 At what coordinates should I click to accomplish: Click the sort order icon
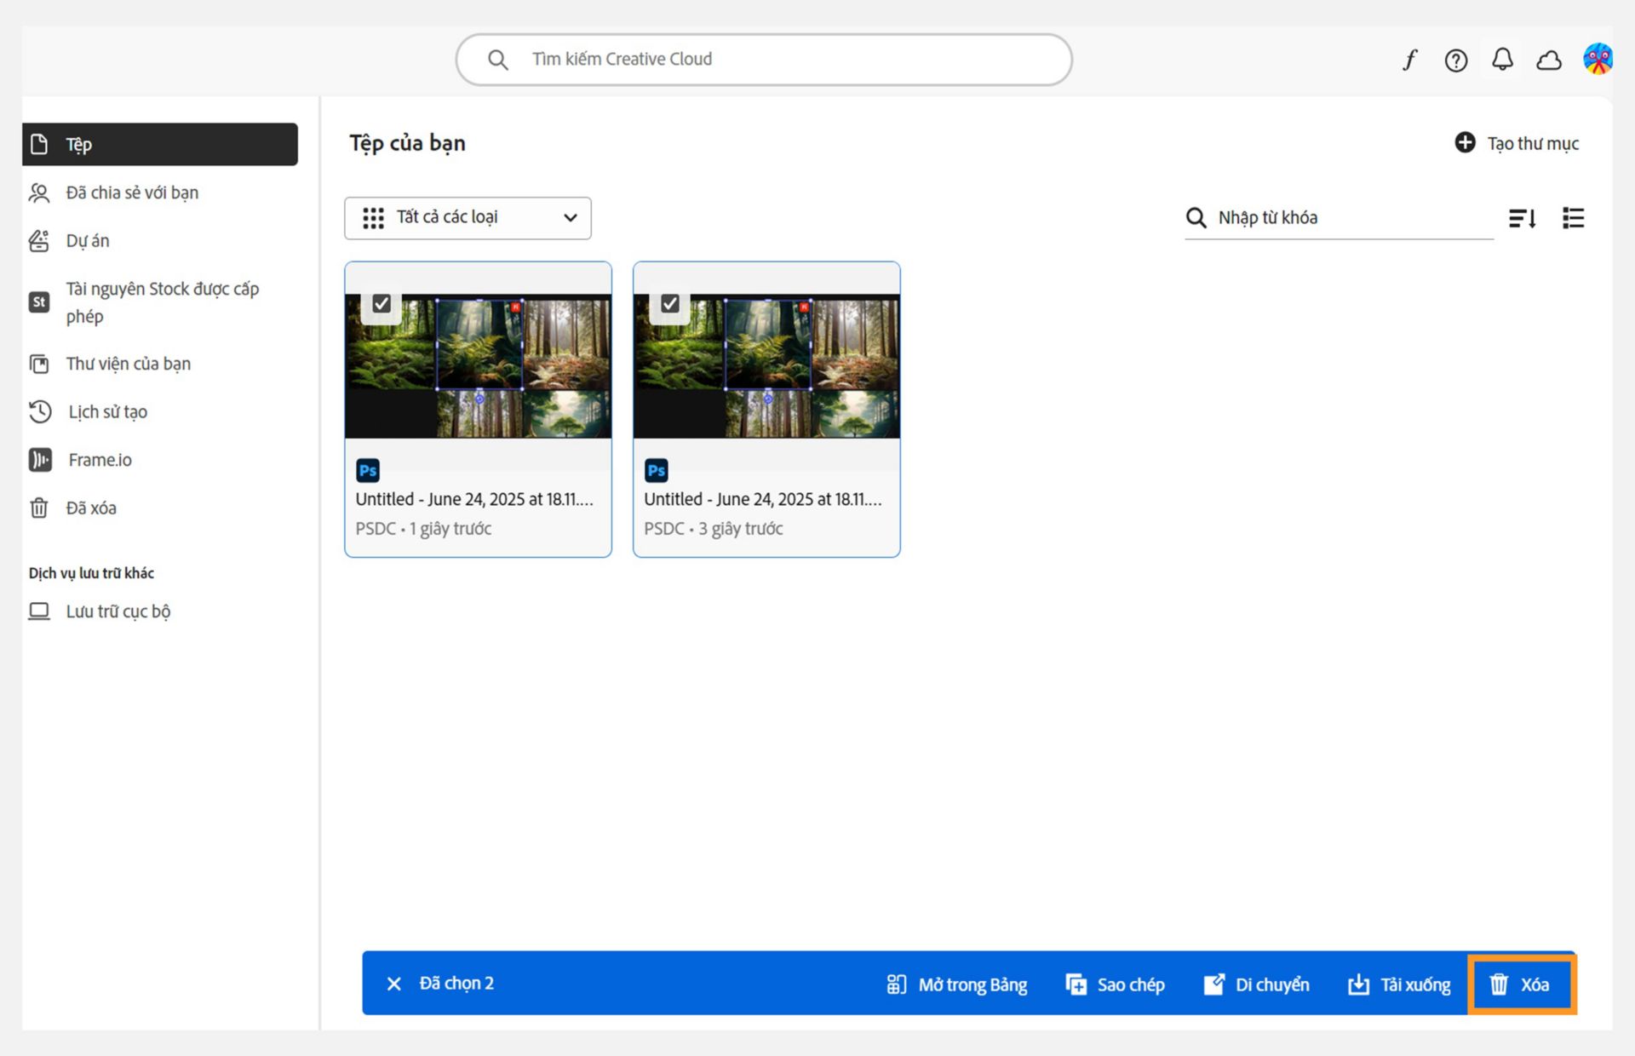1523,218
